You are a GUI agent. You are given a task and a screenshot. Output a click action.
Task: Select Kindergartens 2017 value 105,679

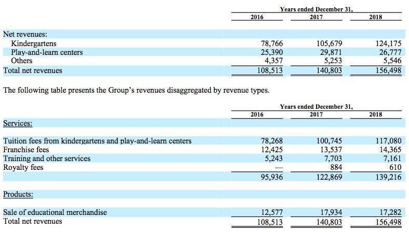[x=329, y=43]
